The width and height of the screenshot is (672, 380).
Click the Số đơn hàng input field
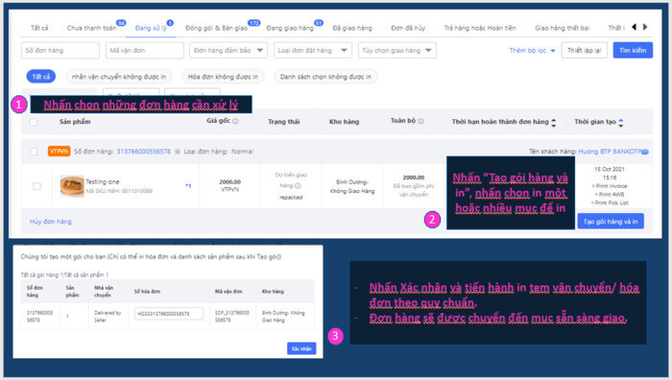[x=60, y=50]
